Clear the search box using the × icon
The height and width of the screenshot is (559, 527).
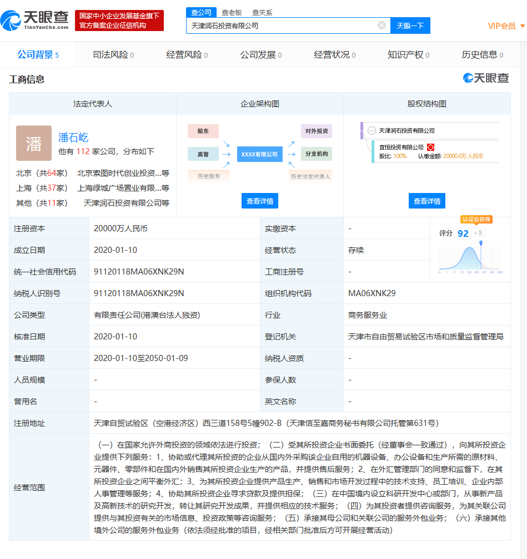(381, 25)
